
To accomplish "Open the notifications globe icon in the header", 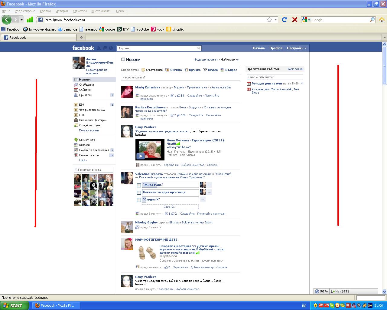I will click(x=111, y=48).
